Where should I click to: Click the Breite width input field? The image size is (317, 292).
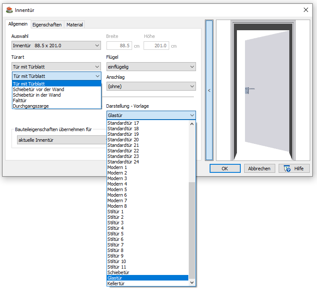[x=119, y=46]
